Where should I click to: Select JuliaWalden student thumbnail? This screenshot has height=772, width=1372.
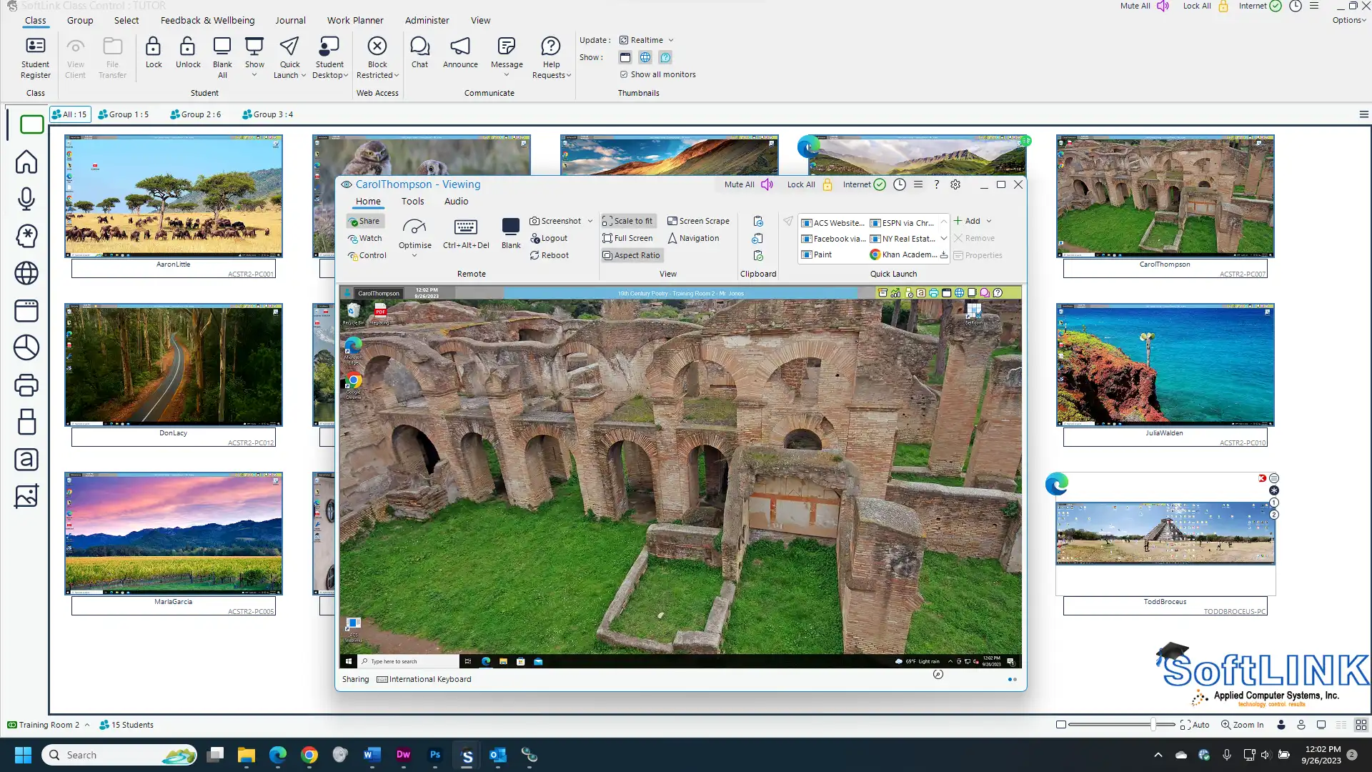[x=1165, y=365]
